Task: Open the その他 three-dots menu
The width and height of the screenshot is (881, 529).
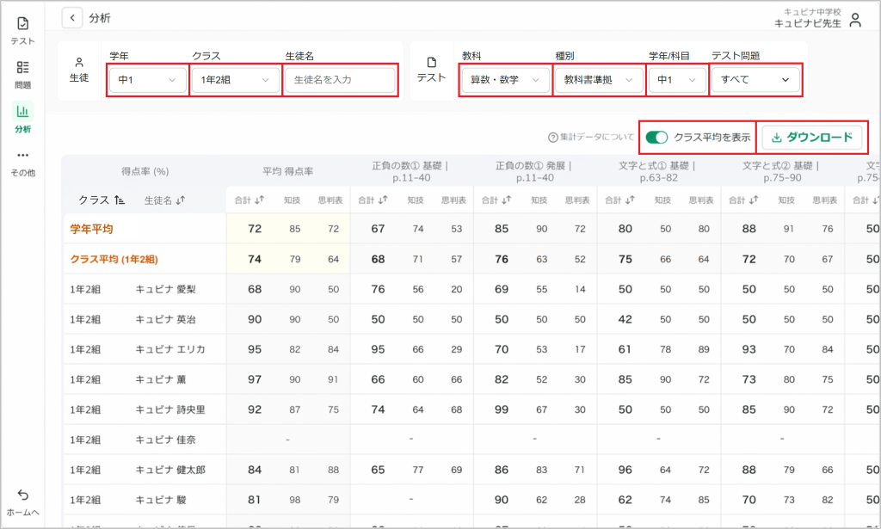Action: click(x=22, y=155)
